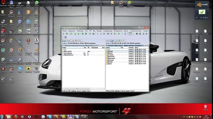Viewport: 213px width, 119px height.
Task: Open the Сеть menu
Action: point(86,31)
